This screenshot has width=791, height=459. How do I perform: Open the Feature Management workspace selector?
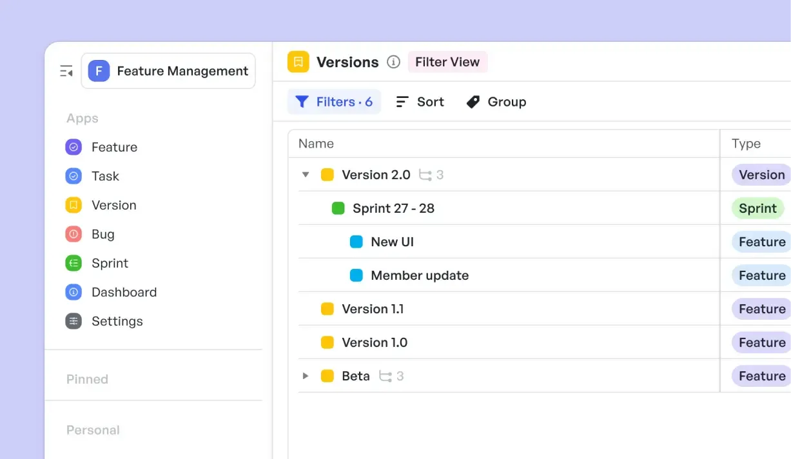pyautogui.click(x=168, y=71)
